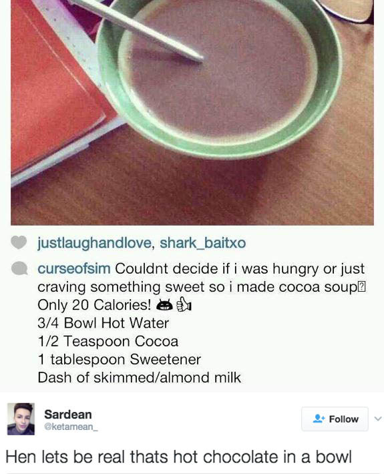Image resolution: width=384 pixels, height=474 pixels.
Task: Expand the tweet options chevron
Action: [x=378, y=419]
